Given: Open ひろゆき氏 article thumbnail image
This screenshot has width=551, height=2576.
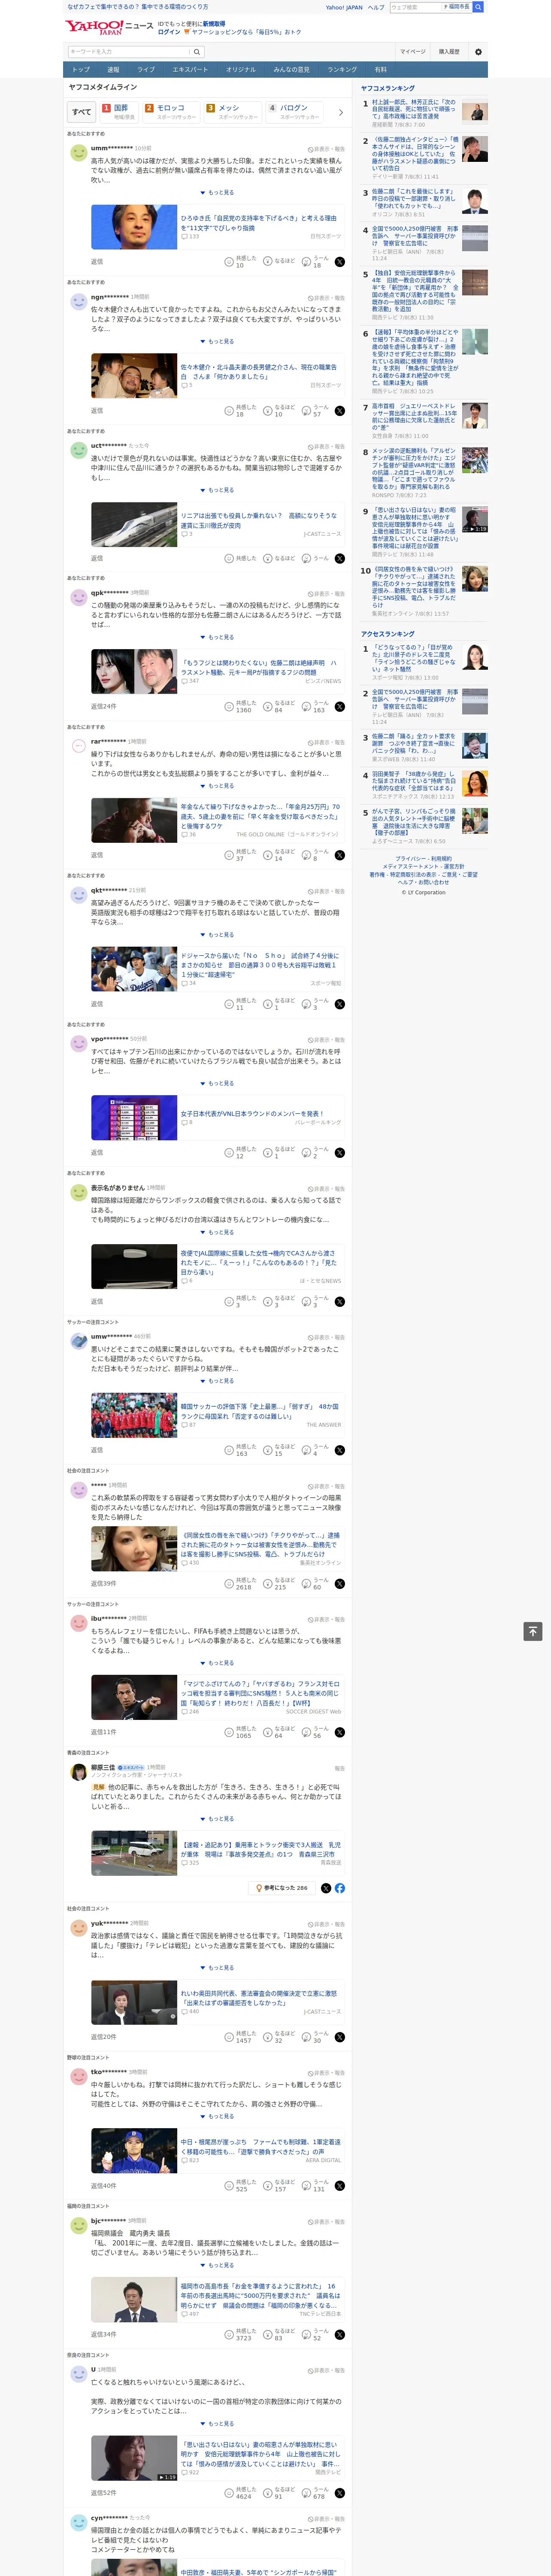Looking at the screenshot, I should (x=134, y=227).
